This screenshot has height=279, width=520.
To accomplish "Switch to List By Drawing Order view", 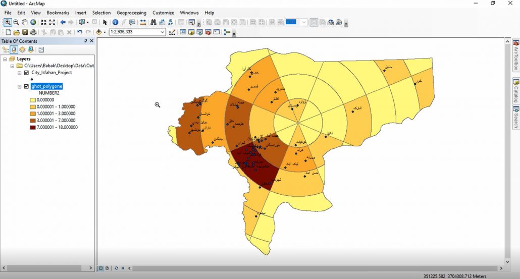I will [x=6, y=49].
